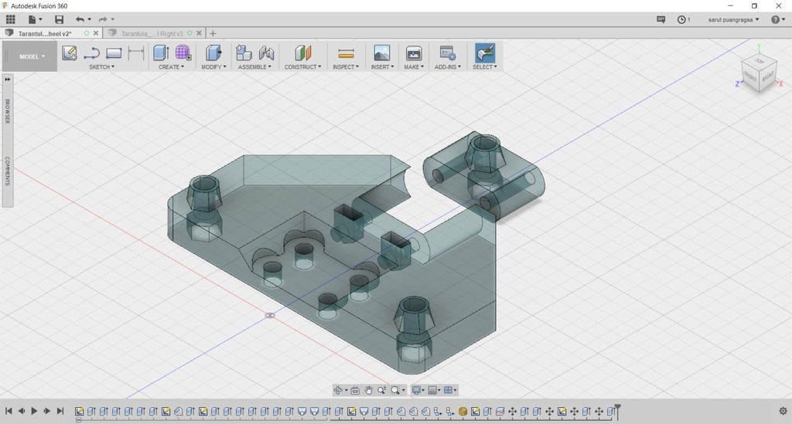
Task: Open the Grid and Snaps dropdown
Action: coord(434,390)
